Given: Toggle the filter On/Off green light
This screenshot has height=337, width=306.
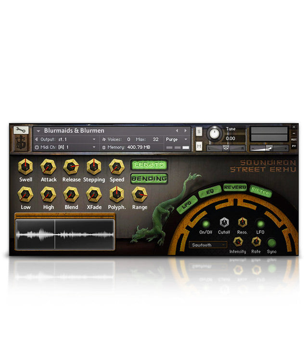Looking at the screenshot, I should (x=205, y=223).
